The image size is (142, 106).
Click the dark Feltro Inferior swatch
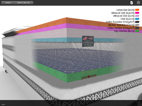pyautogui.click(x=137, y=28)
